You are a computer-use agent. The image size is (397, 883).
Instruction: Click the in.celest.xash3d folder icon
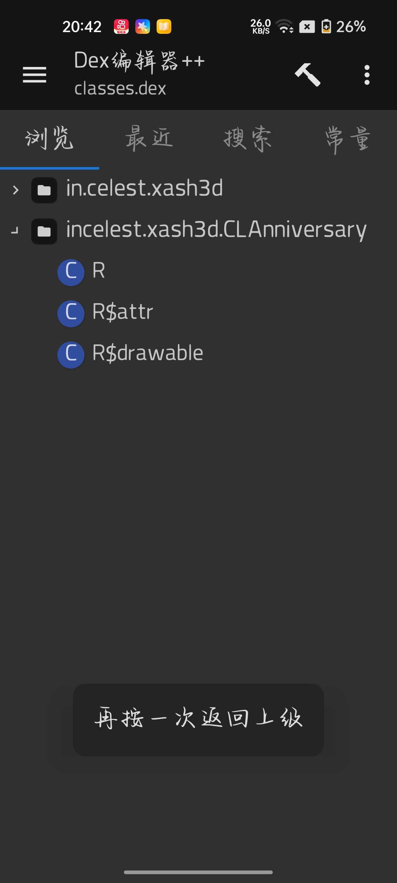click(x=44, y=190)
